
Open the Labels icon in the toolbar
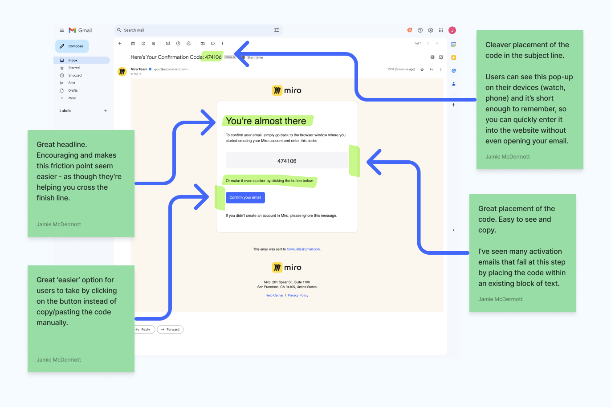[x=213, y=43]
